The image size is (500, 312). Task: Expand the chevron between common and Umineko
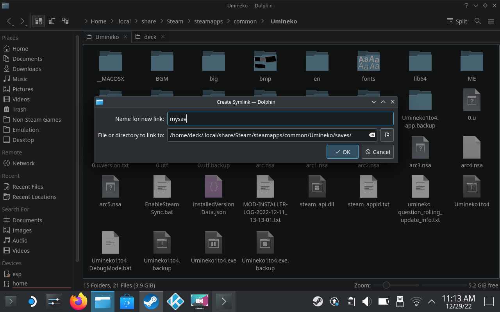click(x=262, y=21)
